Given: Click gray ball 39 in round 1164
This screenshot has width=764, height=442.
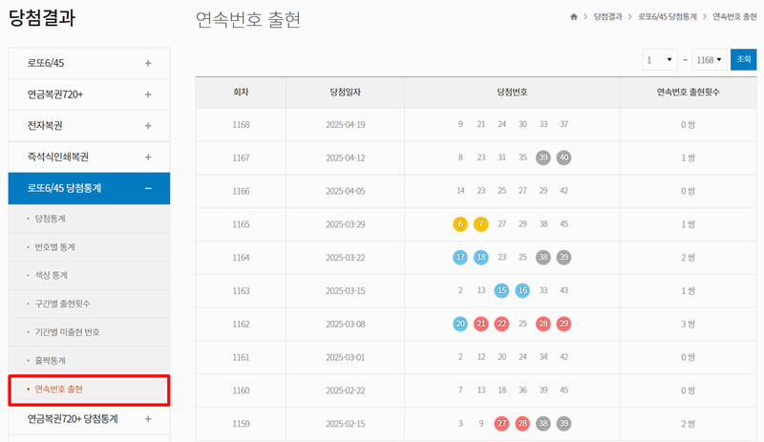Looking at the screenshot, I should (563, 258).
